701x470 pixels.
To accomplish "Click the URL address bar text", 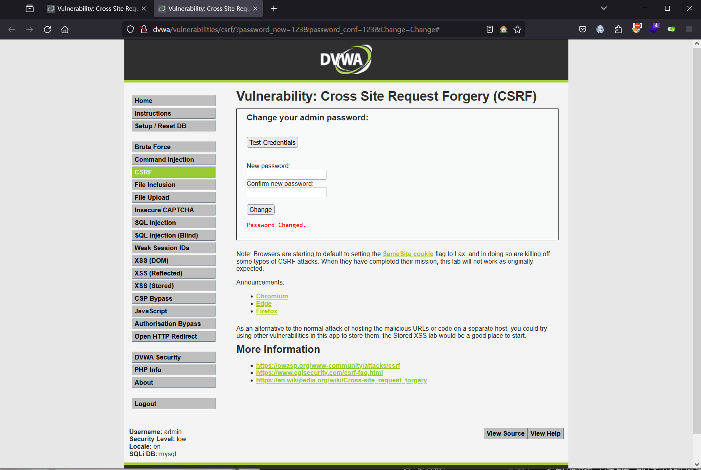I will (x=296, y=30).
